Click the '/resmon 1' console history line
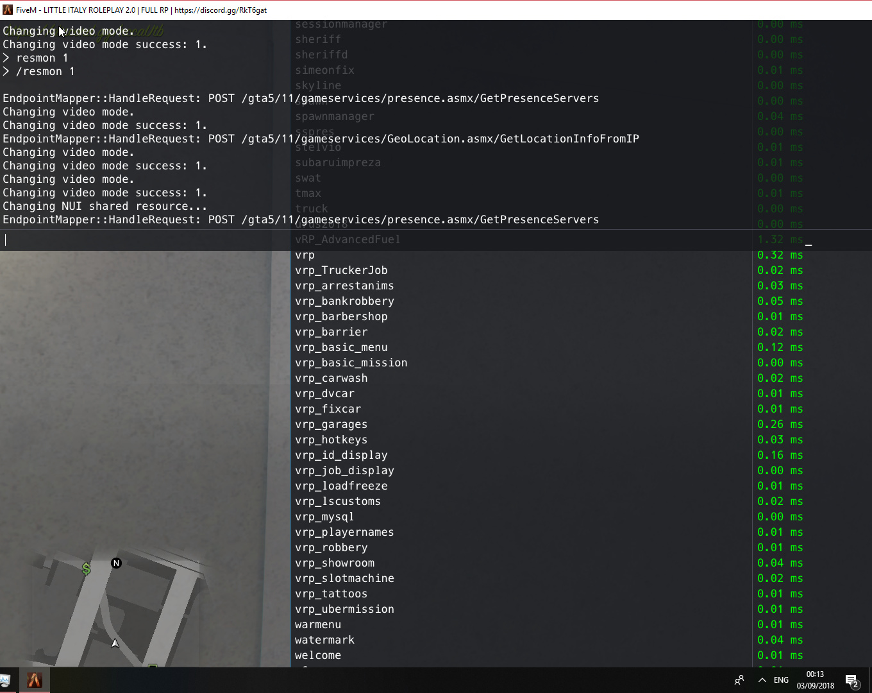Screen dimensions: 872x693 tap(45, 72)
